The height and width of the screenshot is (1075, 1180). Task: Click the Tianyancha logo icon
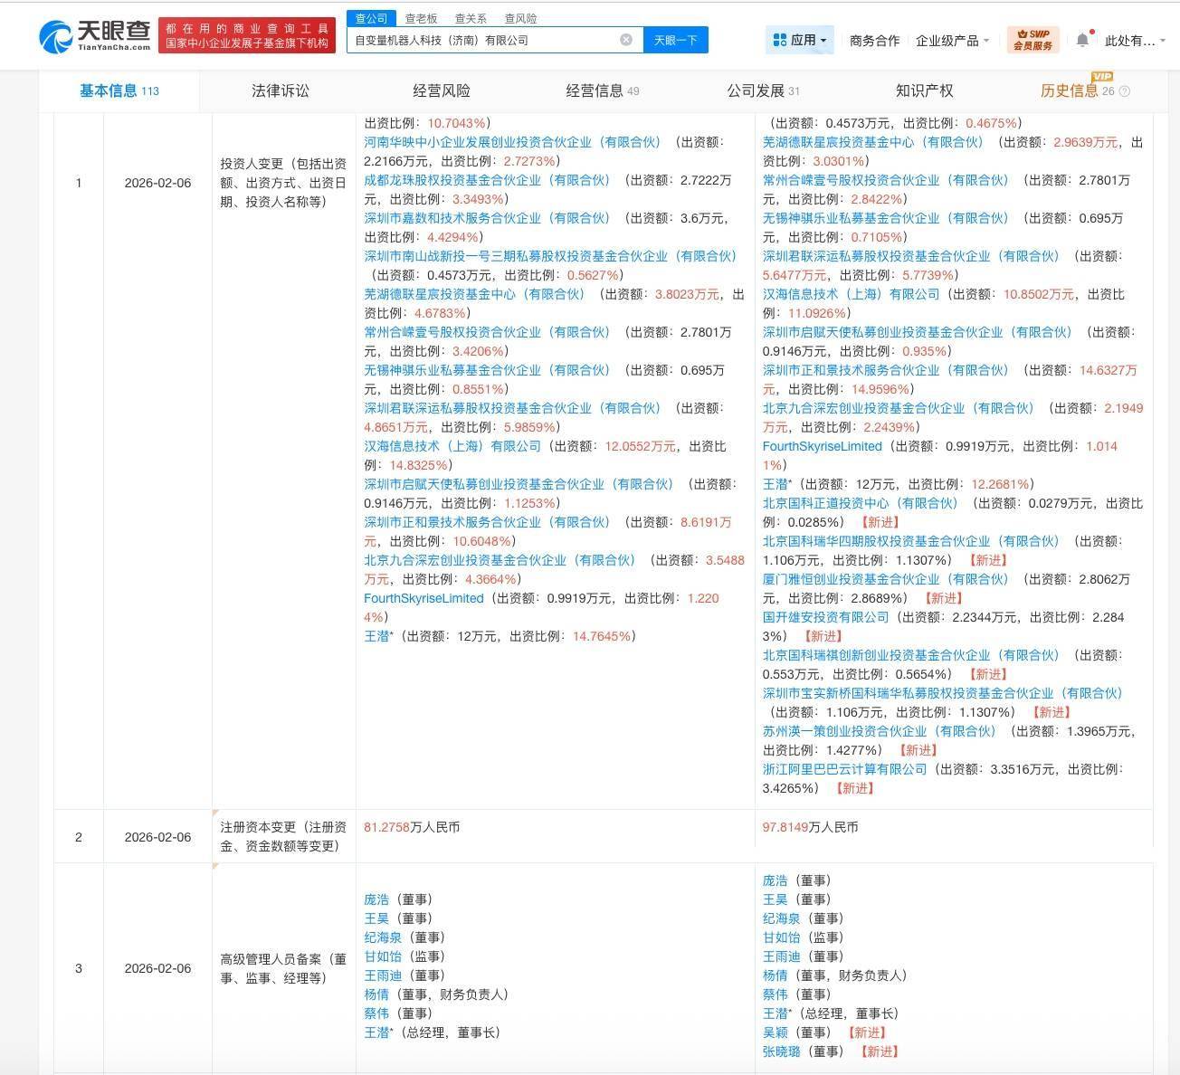click(x=57, y=34)
